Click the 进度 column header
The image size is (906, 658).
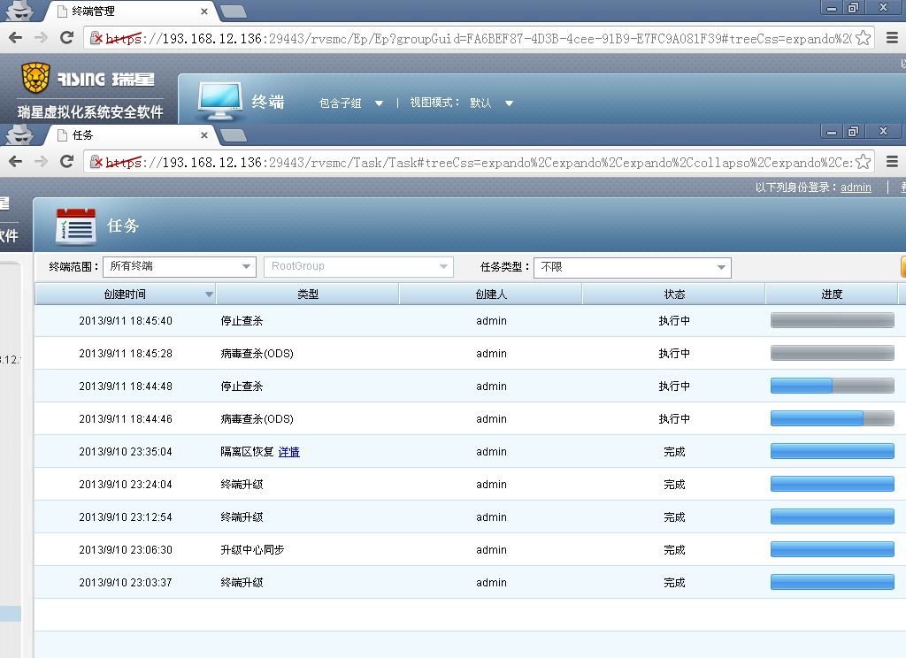(832, 294)
